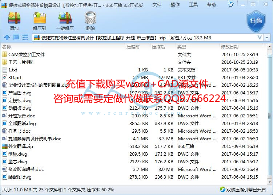Click the 文本文档 type of 1.txt
273x195 pixels.
coord(186,70)
